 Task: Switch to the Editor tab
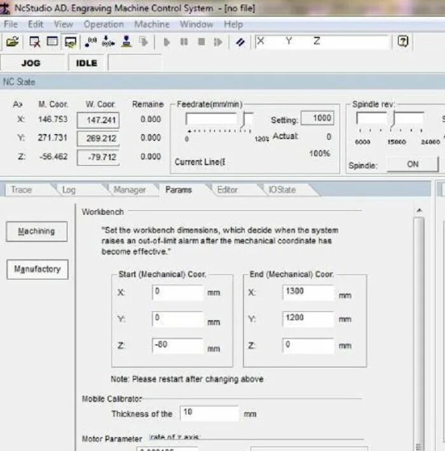235,190
